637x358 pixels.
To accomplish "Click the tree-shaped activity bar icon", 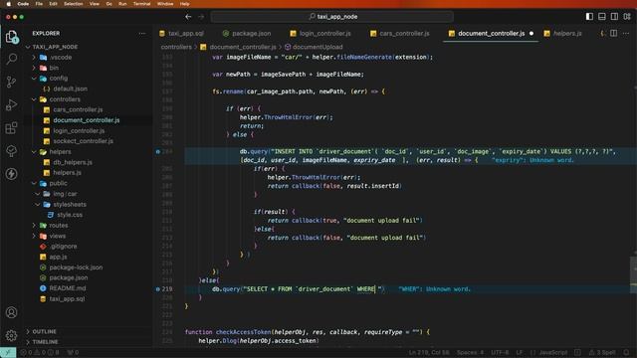I will click(x=11, y=151).
